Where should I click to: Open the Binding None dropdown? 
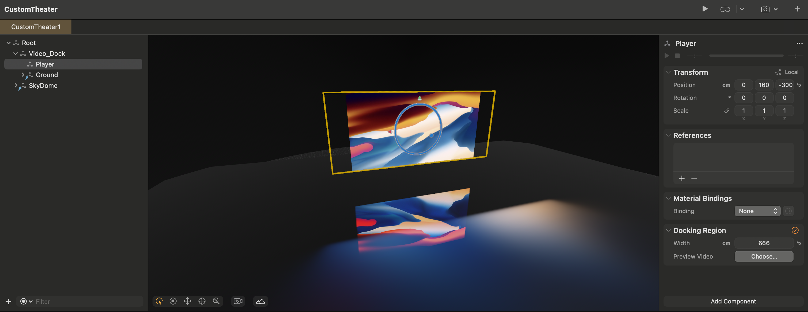(757, 211)
